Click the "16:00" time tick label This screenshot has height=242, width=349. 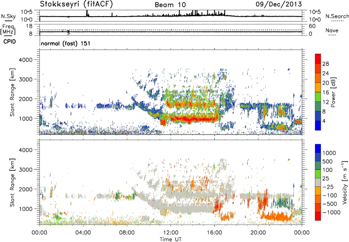pyautogui.click(x=214, y=233)
